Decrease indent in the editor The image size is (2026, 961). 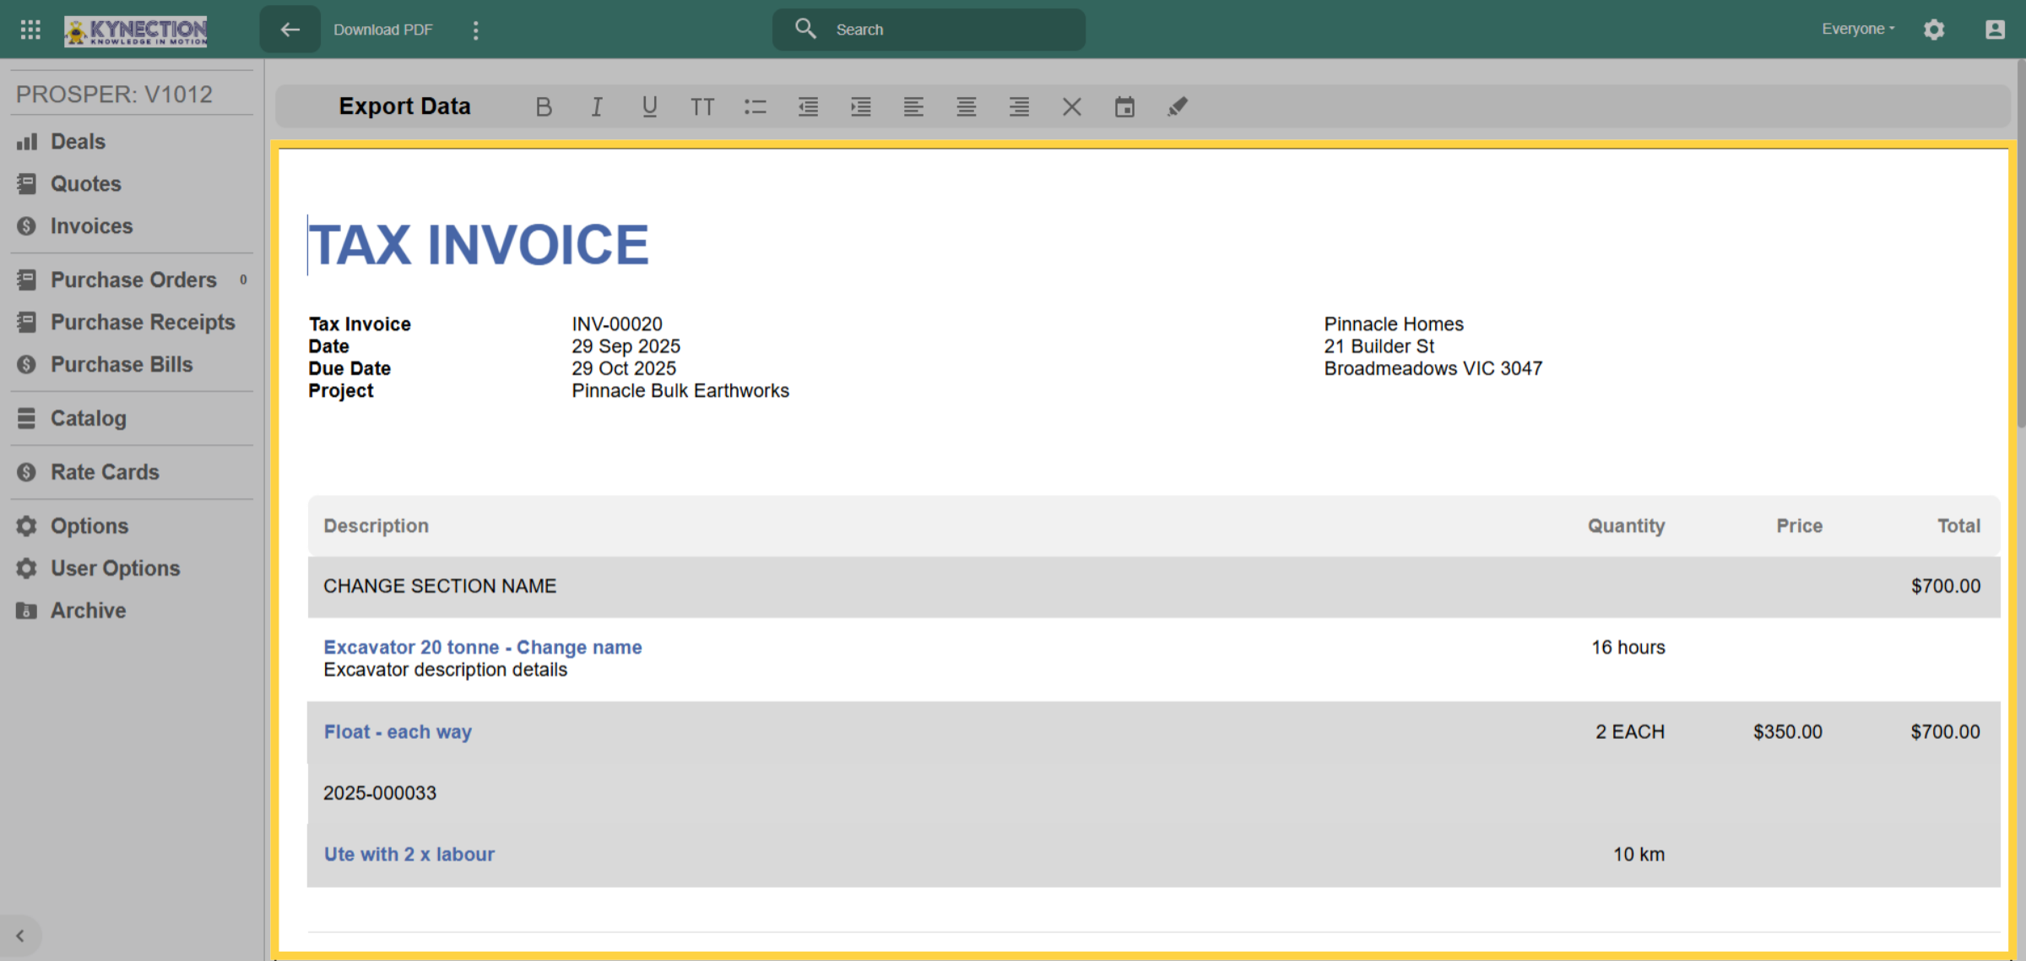[x=808, y=106]
